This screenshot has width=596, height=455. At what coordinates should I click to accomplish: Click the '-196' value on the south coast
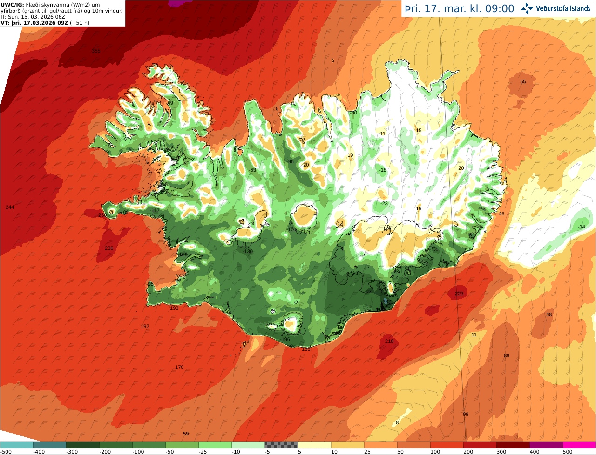click(285, 339)
